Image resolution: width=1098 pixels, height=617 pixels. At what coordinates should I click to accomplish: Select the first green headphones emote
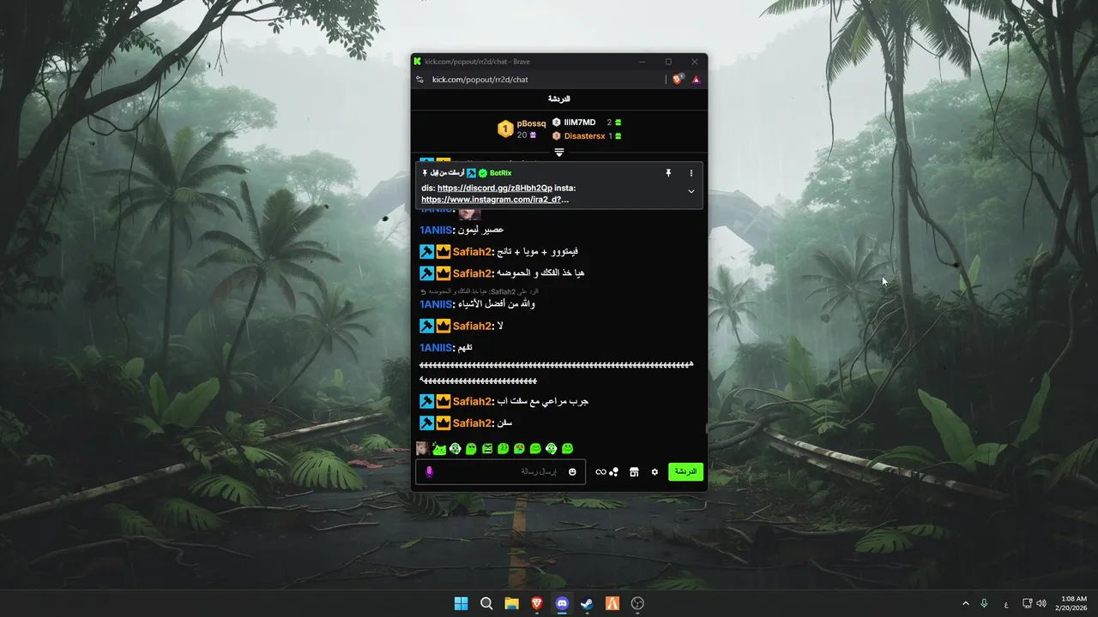coord(455,448)
